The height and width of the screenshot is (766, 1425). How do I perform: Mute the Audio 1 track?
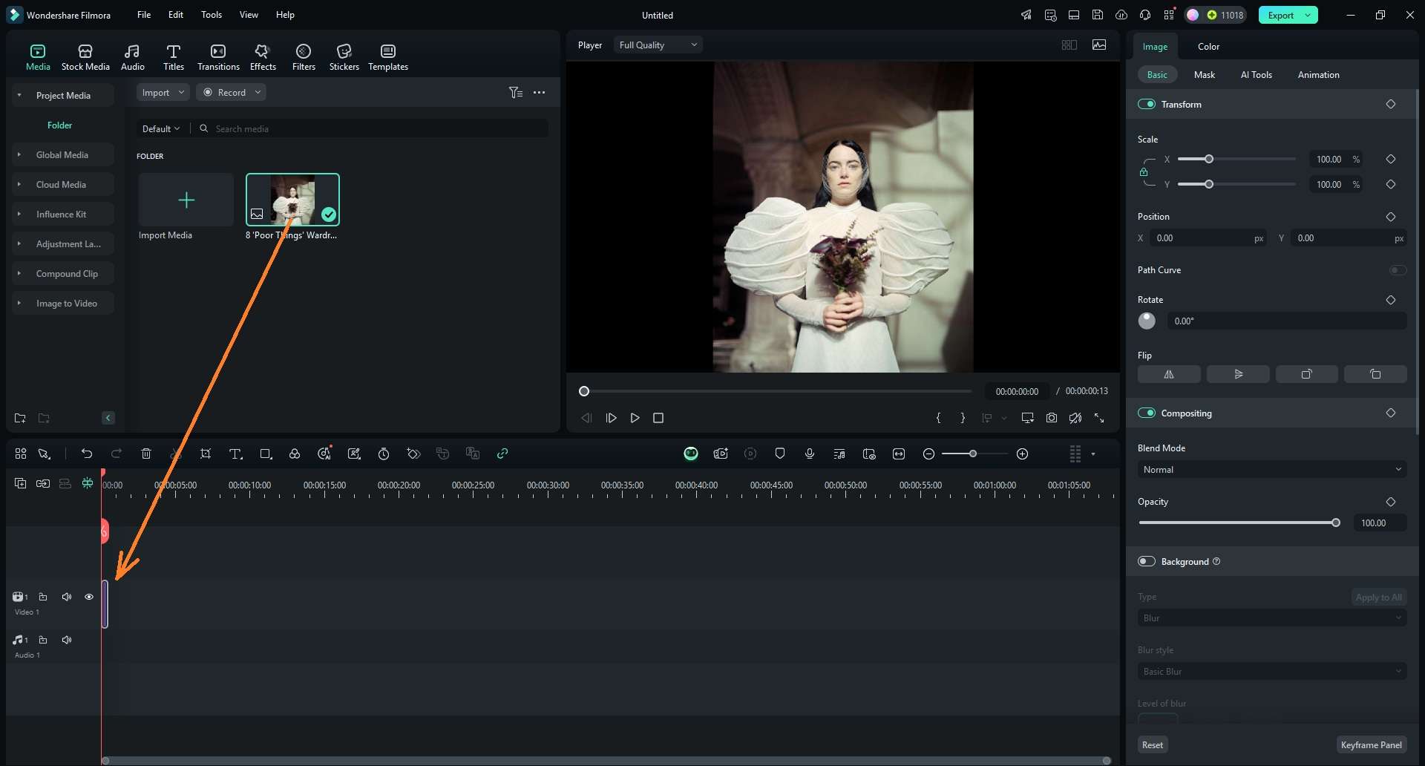point(67,640)
